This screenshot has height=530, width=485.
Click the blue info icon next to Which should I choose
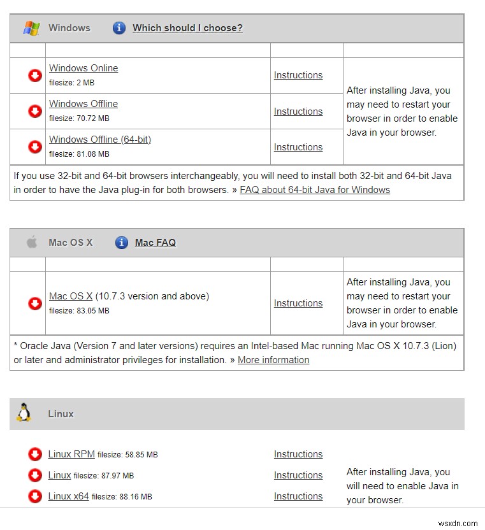click(x=119, y=27)
